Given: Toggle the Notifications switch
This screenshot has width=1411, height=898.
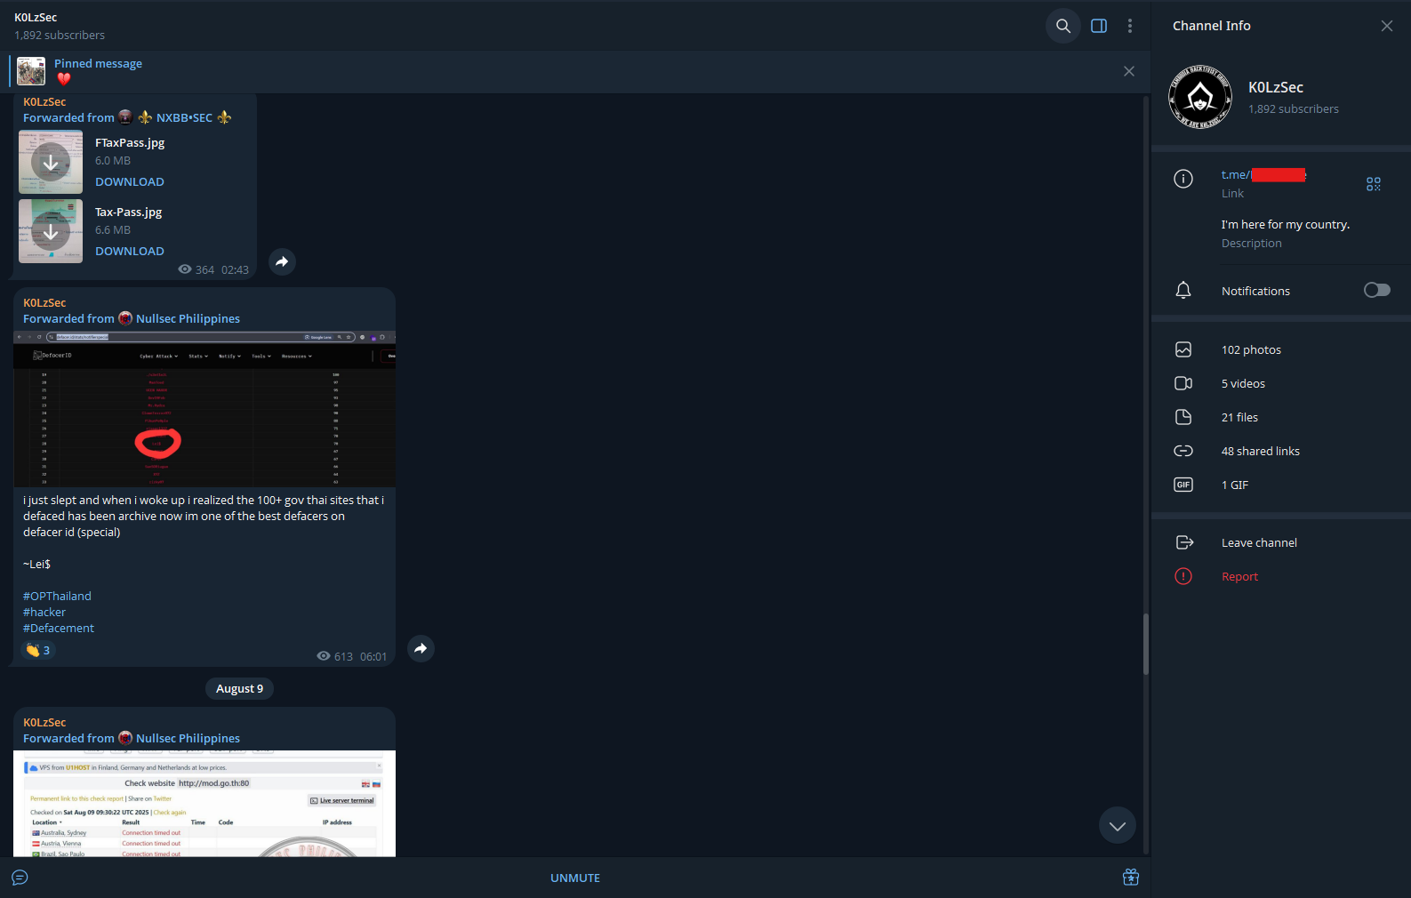Looking at the screenshot, I should tap(1376, 290).
